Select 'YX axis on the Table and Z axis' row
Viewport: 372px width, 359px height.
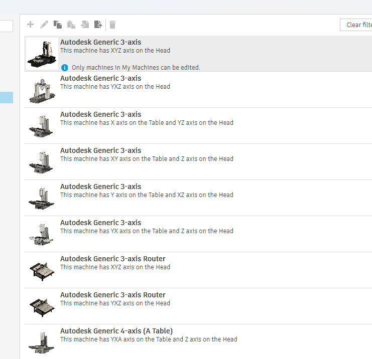[x=198, y=234]
